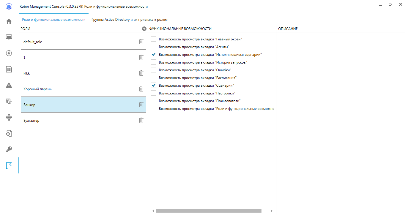
Task: Toggle "Ошибки" tab view permission
Action: (x=154, y=70)
